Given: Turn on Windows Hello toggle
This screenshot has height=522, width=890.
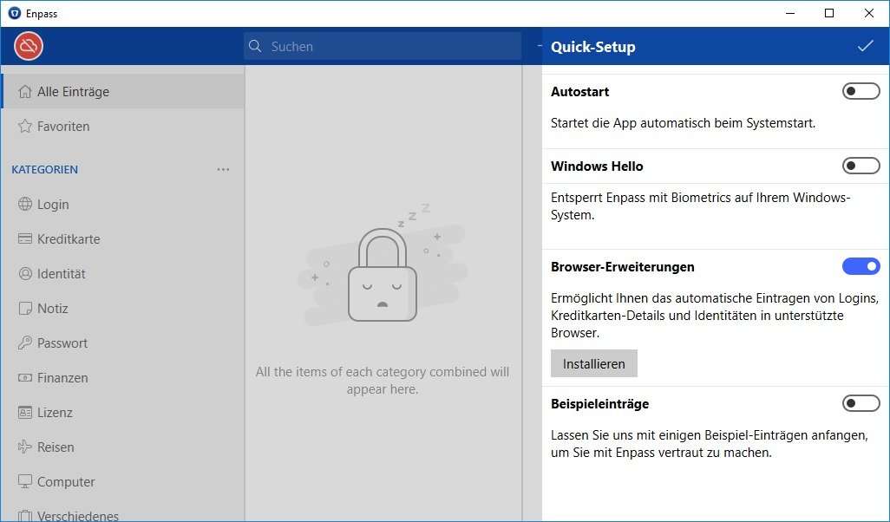Looking at the screenshot, I should tap(861, 166).
